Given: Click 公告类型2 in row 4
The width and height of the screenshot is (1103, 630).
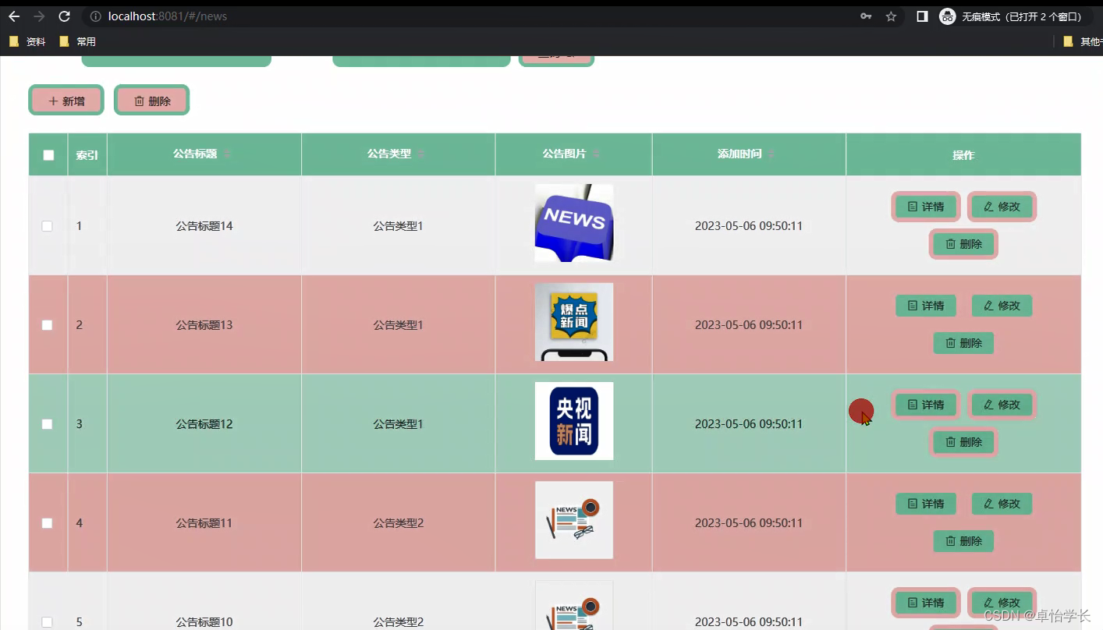Looking at the screenshot, I should [x=398, y=523].
